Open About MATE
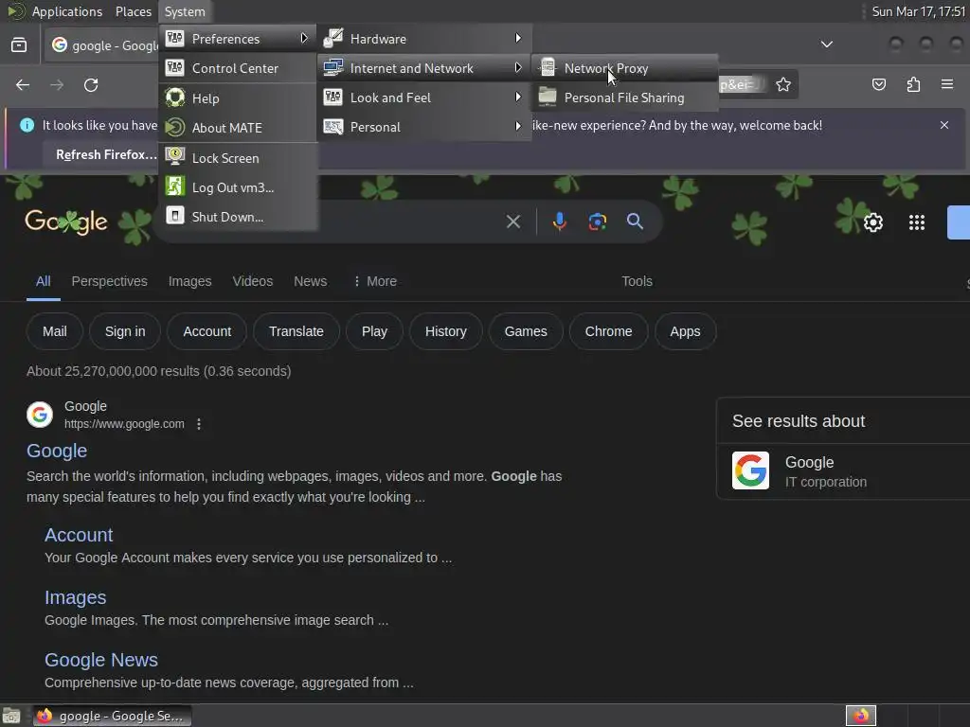970x727 pixels. [238, 128]
